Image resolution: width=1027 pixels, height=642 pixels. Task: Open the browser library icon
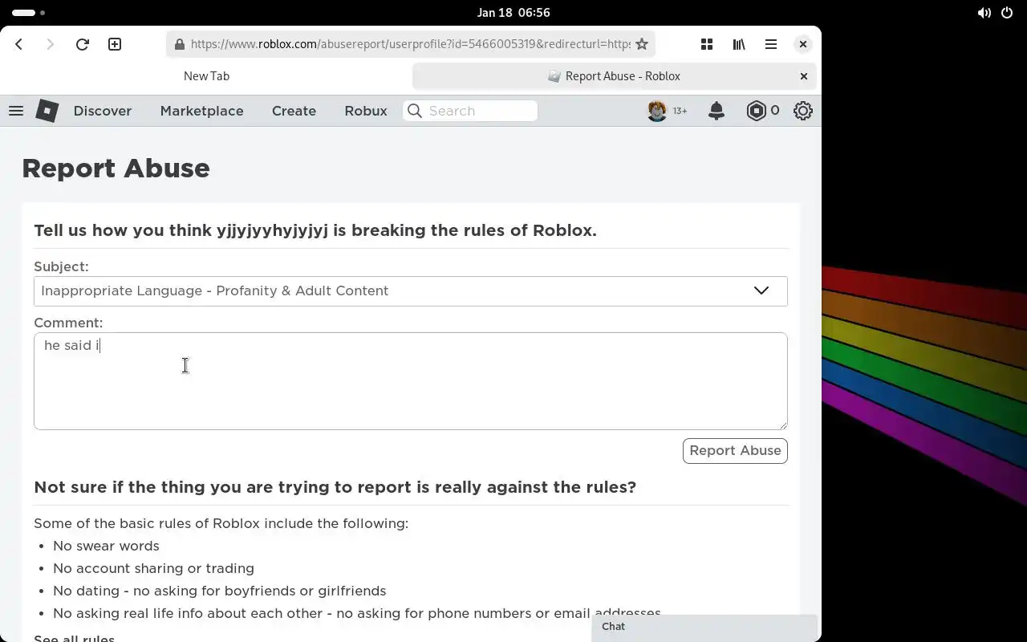pyautogui.click(x=739, y=44)
